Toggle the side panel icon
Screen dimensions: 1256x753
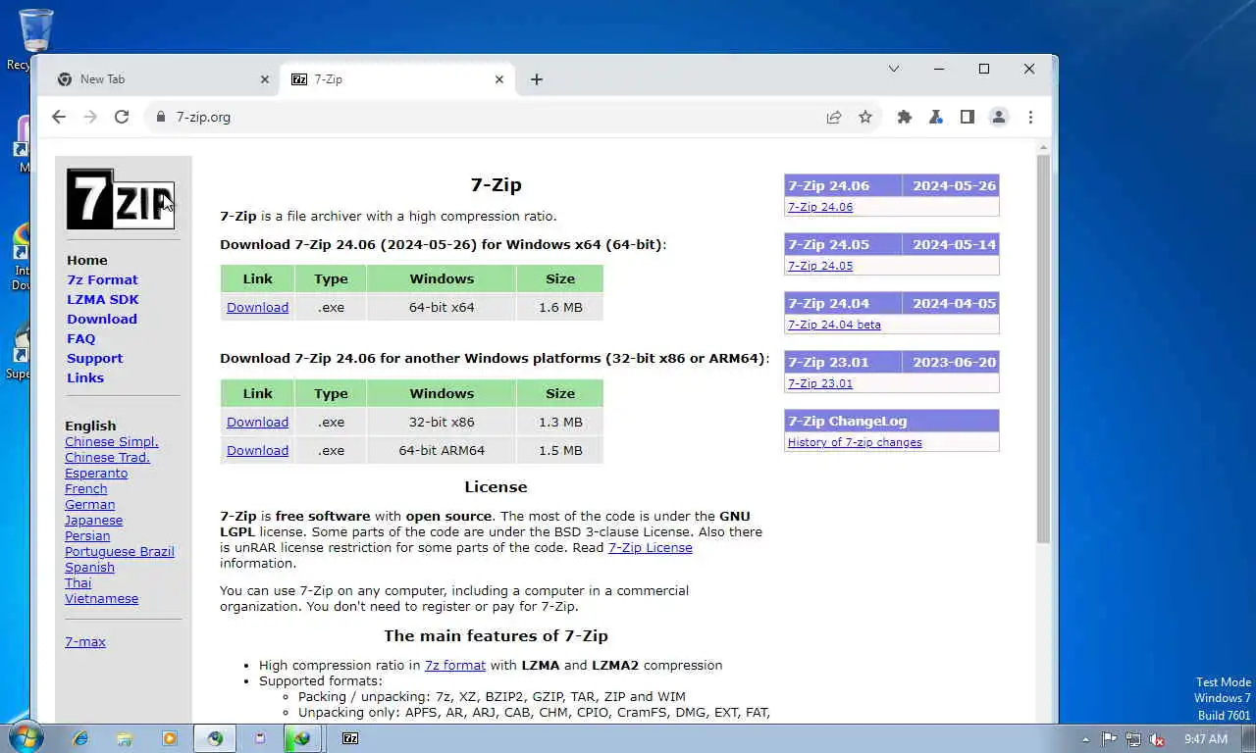coord(968,117)
